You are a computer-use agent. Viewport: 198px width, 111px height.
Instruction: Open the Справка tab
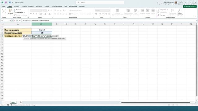(x=82, y=6)
